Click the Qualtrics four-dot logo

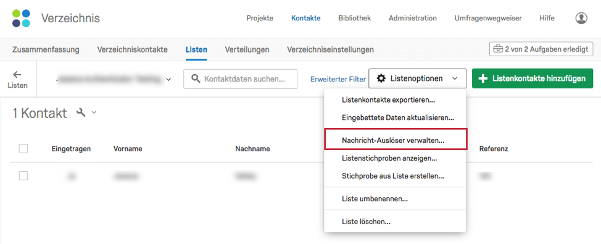[x=21, y=18]
